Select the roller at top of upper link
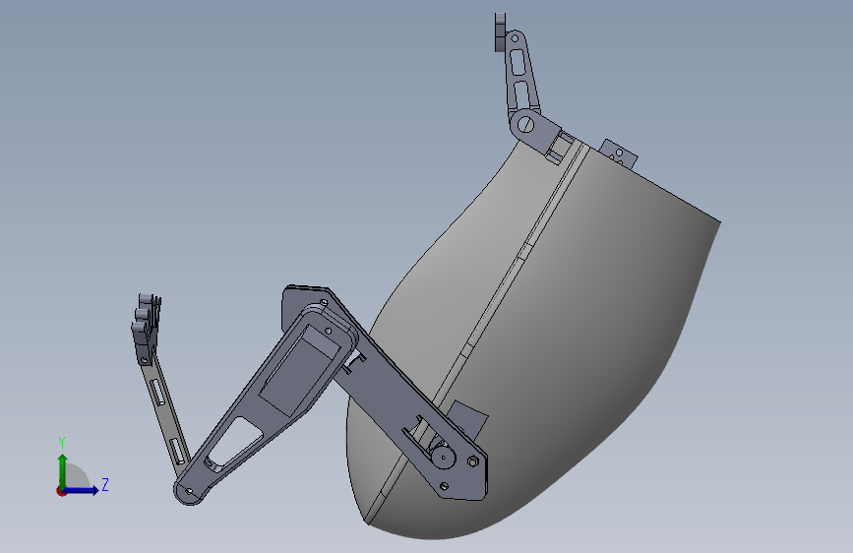This screenshot has width=853, height=553. 500,32
